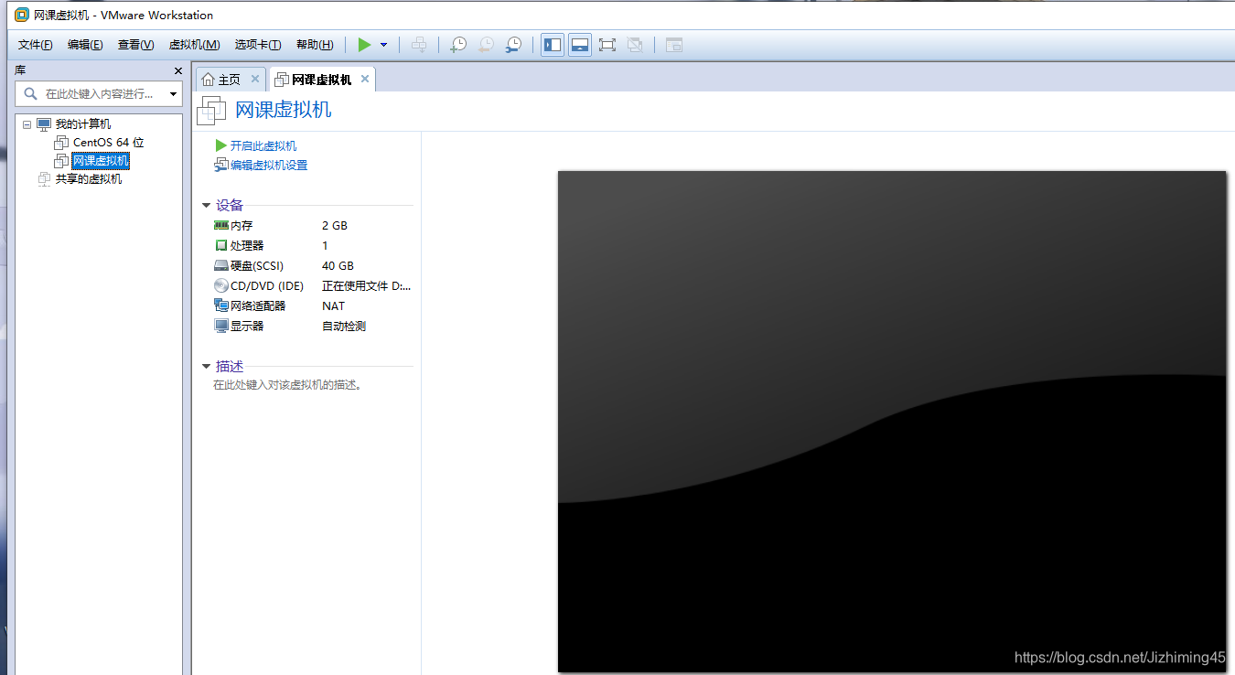Image resolution: width=1235 pixels, height=675 pixels.
Task: Toggle the thumbnail bar view icon
Action: 580,45
